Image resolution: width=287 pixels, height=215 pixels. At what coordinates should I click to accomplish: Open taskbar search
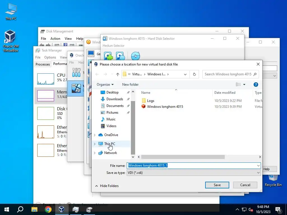(x=20, y=209)
